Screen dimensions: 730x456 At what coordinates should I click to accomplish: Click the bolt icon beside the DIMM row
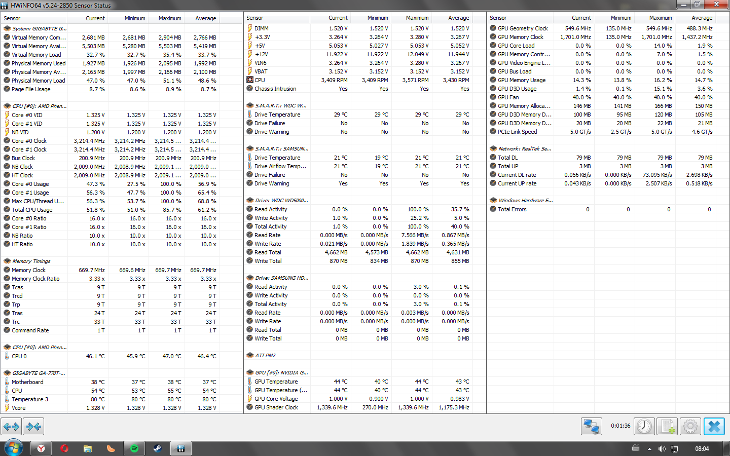(250, 28)
